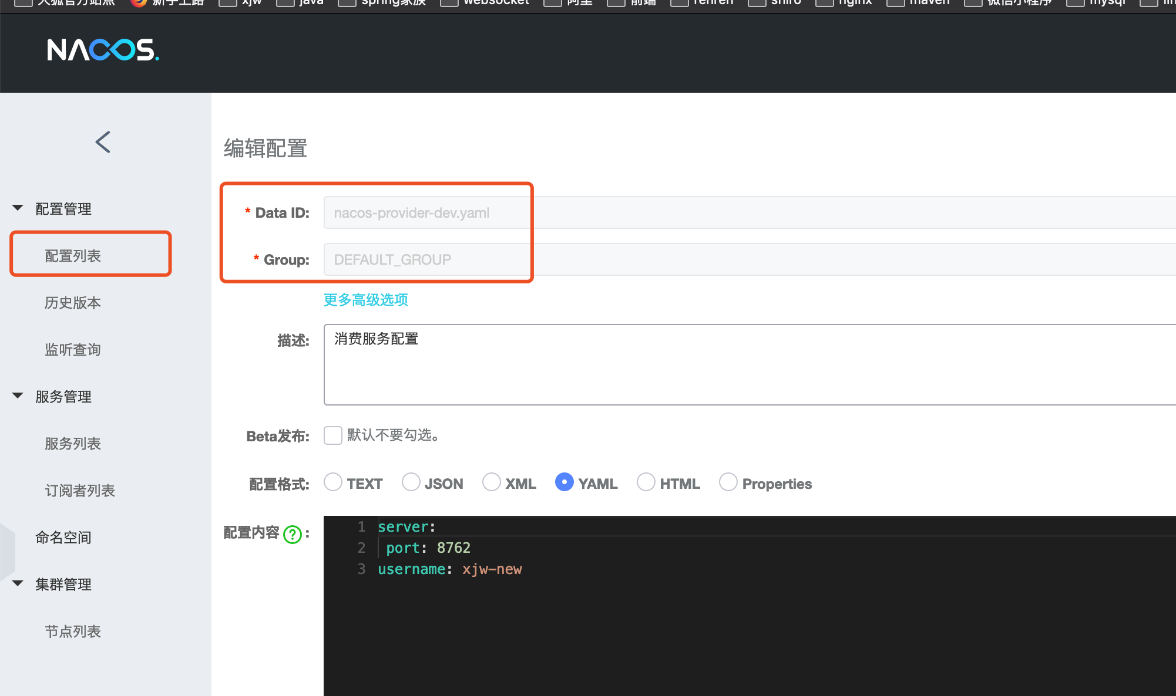Click the Data ID input field
The image size is (1176, 696).
(x=750, y=212)
